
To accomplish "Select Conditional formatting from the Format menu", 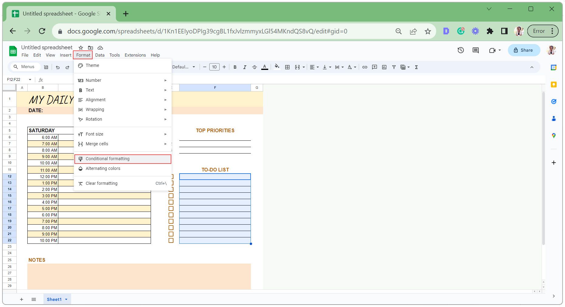I will 108,159.
